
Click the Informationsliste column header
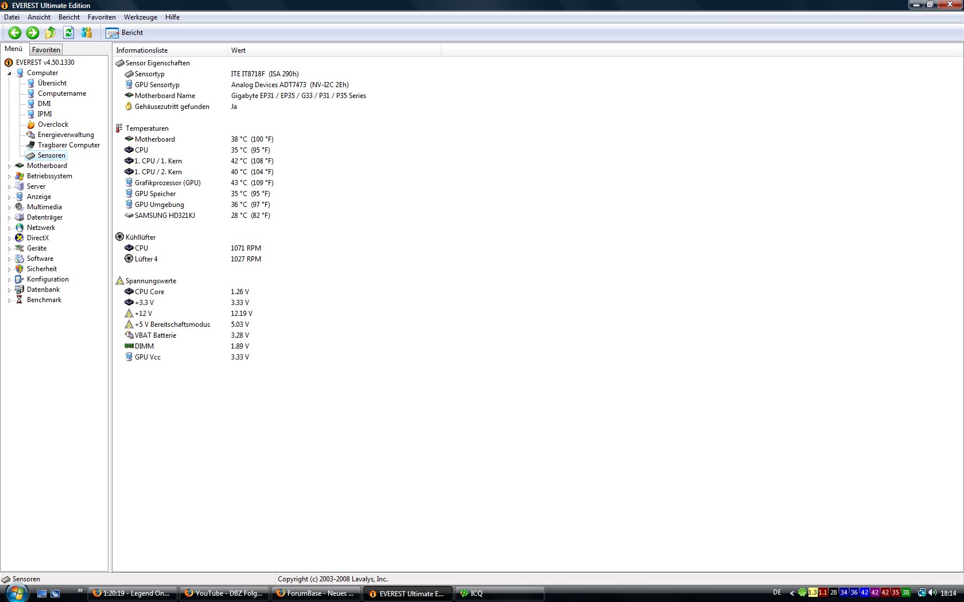point(170,50)
